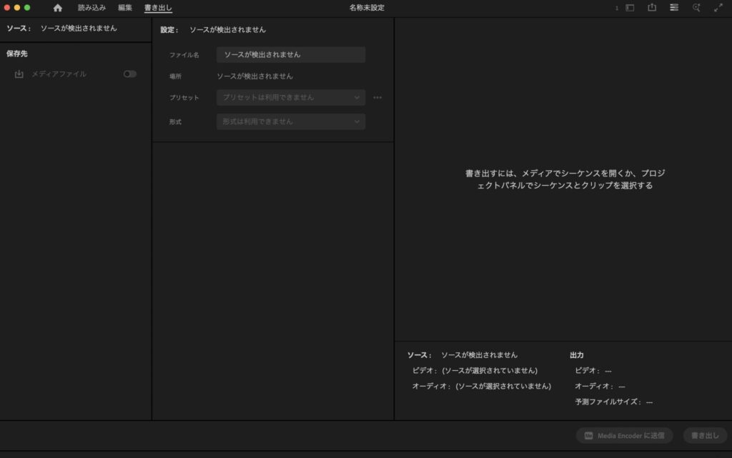Image resolution: width=732 pixels, height=458 pixels.
Task: Enable the メディアファイル toggle switch
Action: [129, 74]
